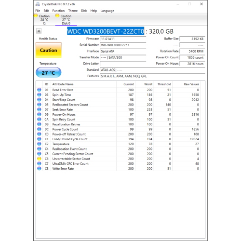Select the Reallocated Sectors Count row
The height and width of the screenshot is (241, 241).
tap(118, 105)
